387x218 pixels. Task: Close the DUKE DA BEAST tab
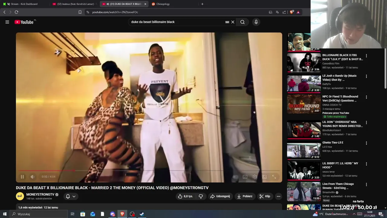[x=145, y=4]
